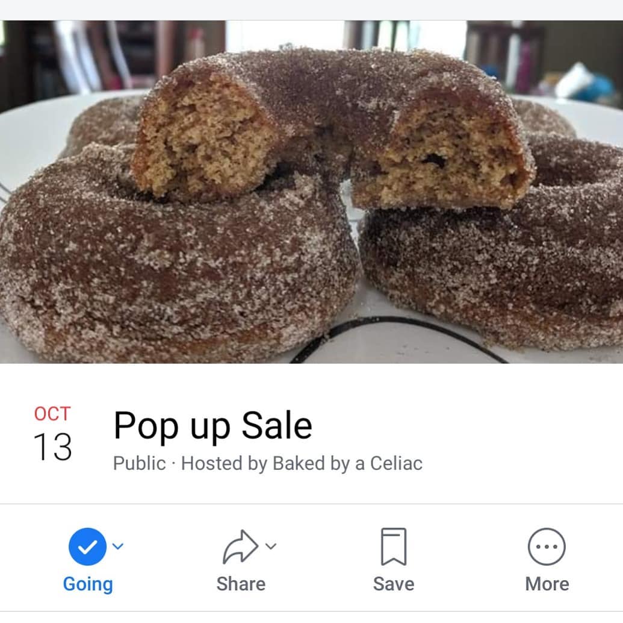Screen dimensions: 623x623
Task: Tap the Share label
Action: click(x=241, y=584)
